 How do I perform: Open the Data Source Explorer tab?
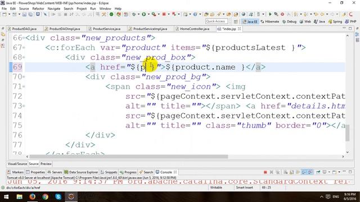tap(81, 172)
